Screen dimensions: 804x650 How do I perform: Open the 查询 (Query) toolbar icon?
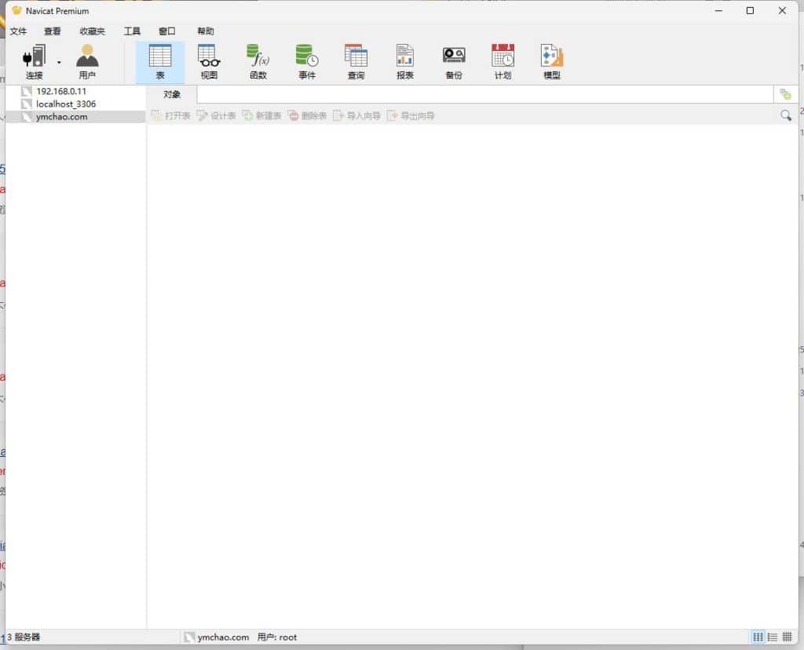pyautogui.click(x=356, y=57)
